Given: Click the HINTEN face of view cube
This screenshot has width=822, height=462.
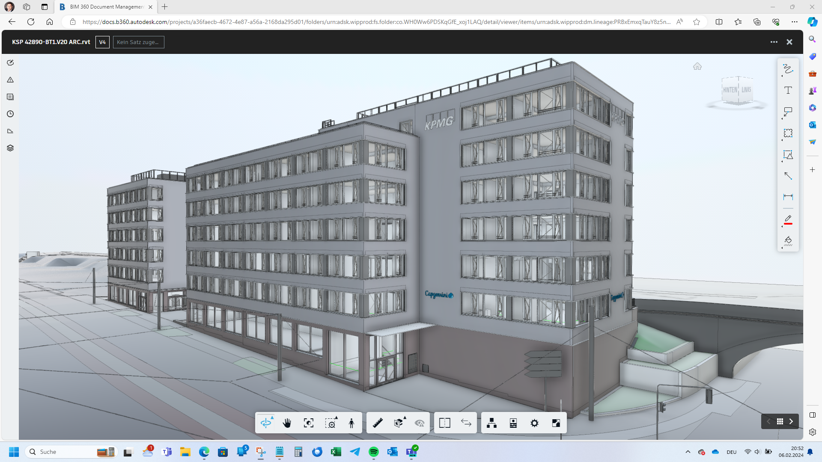Looking at the screenshot, I should click(730, 90).
